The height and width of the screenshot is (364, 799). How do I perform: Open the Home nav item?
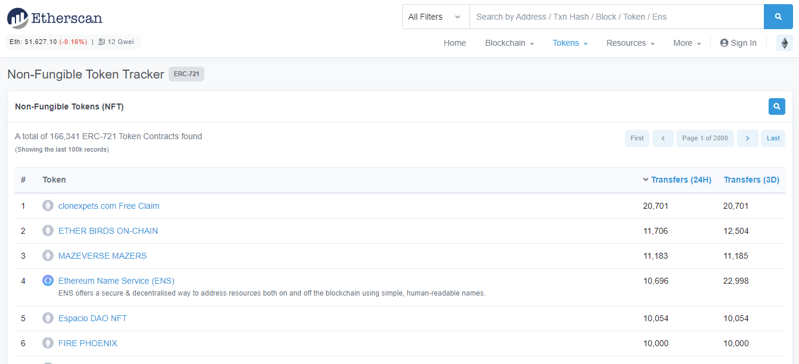(455, 43)
